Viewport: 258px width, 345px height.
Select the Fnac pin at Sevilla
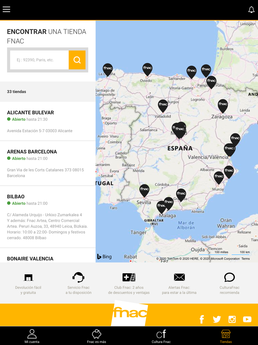[x=144, y=190]
